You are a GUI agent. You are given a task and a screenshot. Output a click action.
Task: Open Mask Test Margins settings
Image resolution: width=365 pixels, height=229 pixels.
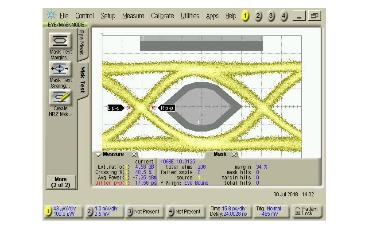(x=60, y=41)
